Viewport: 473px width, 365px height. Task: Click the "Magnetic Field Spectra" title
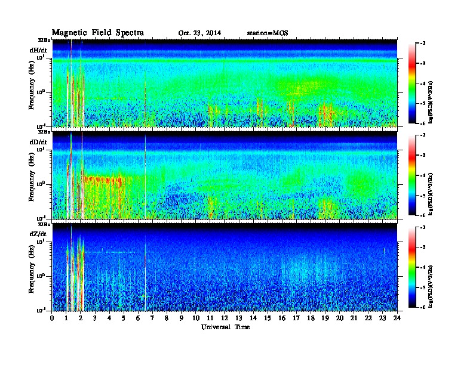pos(98,33)
